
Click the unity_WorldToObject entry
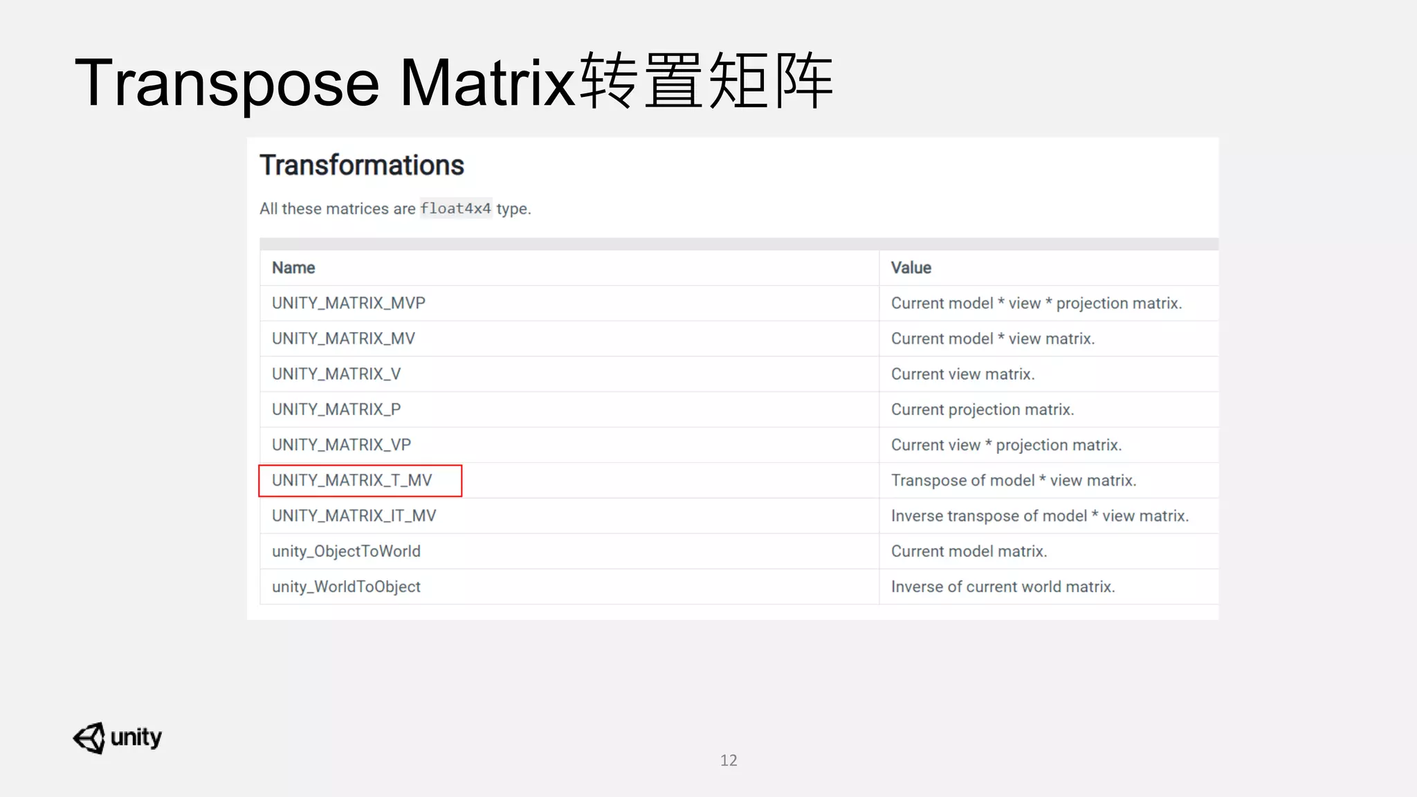tap(346, 587)
